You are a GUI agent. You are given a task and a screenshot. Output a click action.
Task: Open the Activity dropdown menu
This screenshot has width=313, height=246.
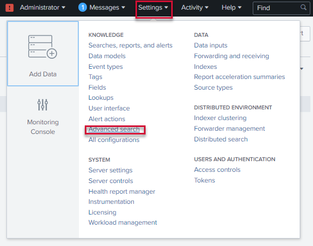pos(195,7)
